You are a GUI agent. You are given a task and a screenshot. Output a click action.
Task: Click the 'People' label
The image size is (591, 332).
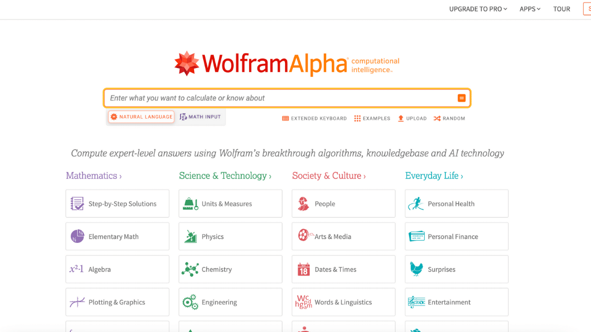325,204
